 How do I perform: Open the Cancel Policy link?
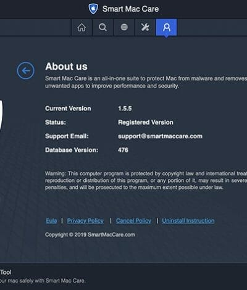(133, 221)
